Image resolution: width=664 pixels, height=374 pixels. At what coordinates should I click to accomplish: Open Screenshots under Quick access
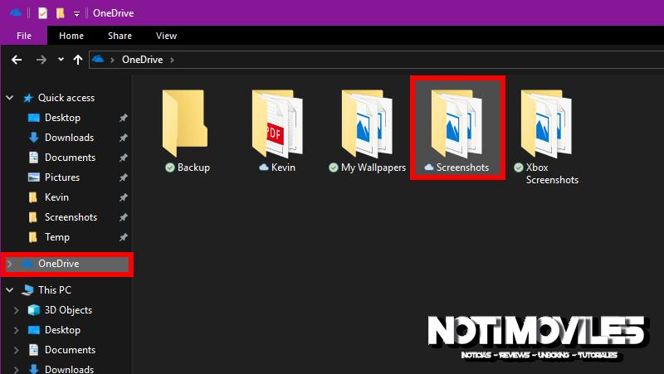pyautogui.click(x=71, y=217)
